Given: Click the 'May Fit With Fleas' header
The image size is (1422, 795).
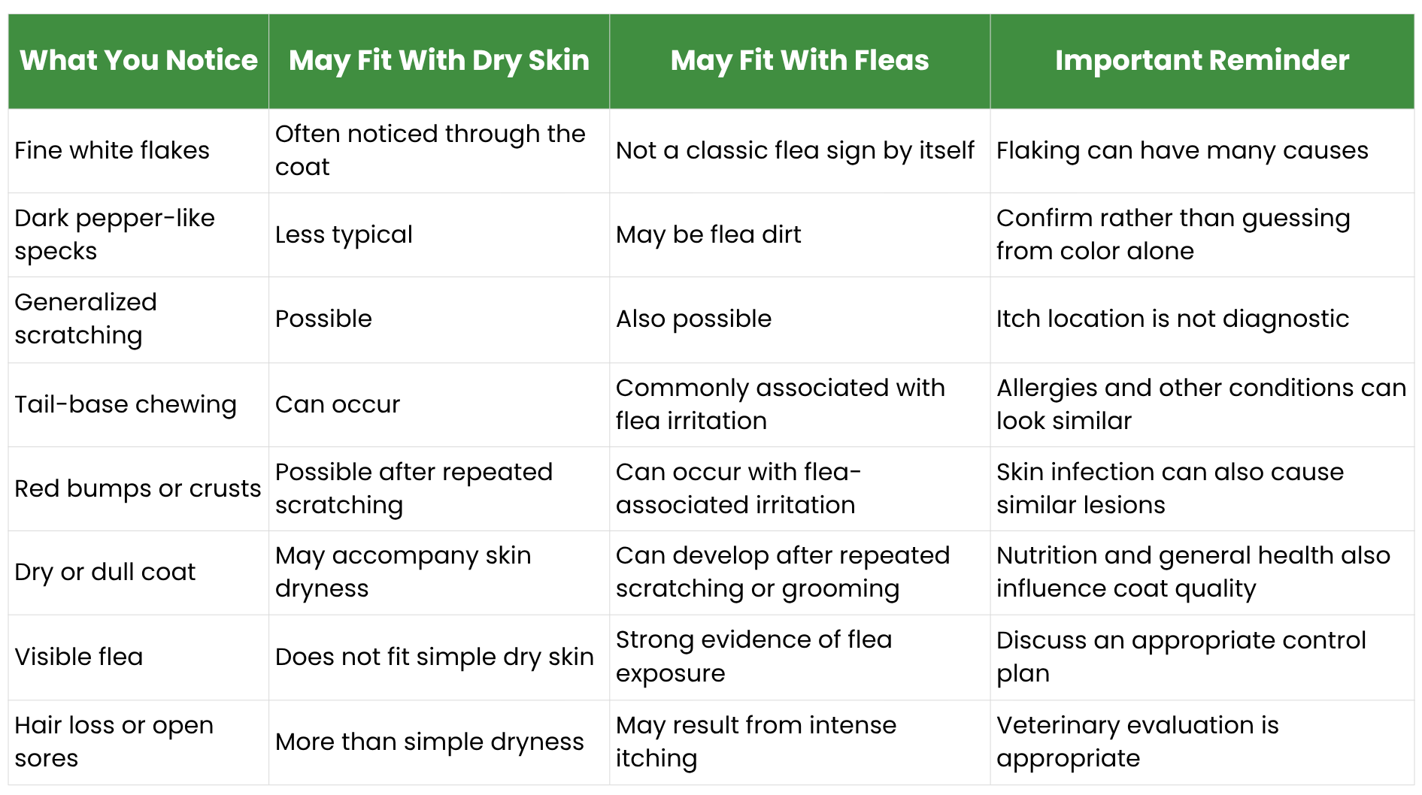Looking at the screenshot, I should (x=799, y=61).
